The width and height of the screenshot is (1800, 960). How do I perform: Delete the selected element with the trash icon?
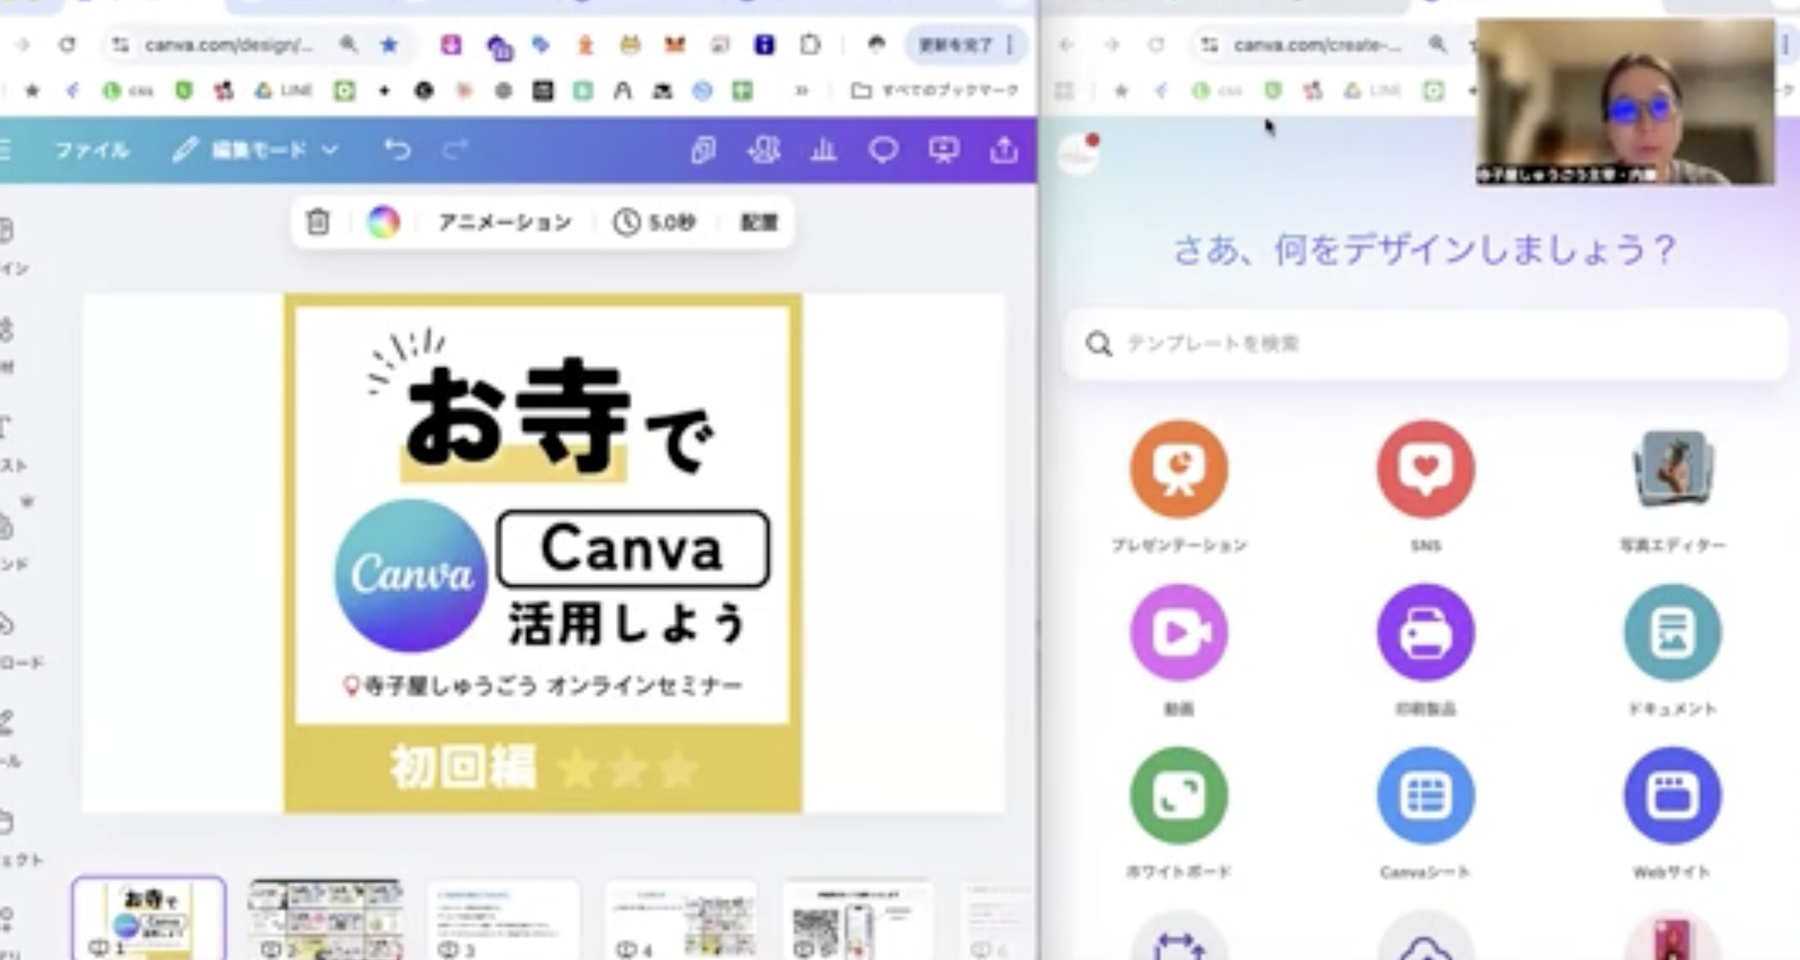point(318,222)
